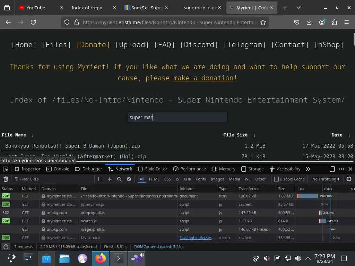Pause network recording button
The image size is (355, 266).
[100, 179]
